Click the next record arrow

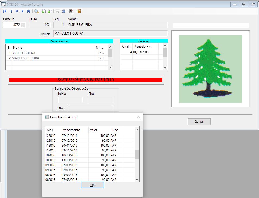click(x=23, y=11)
